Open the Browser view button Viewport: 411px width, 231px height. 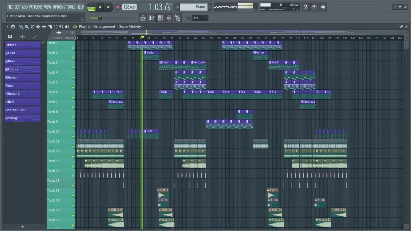(x=178, y=18)
